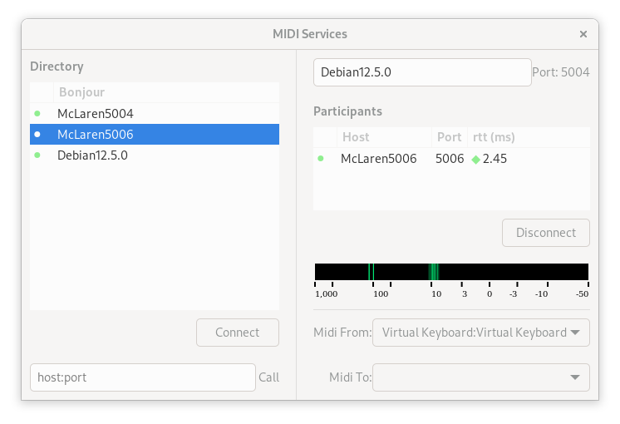This screenshot has height=424, width=620.
Task: Click the Port: 5004 label
Action: [561, 72]
